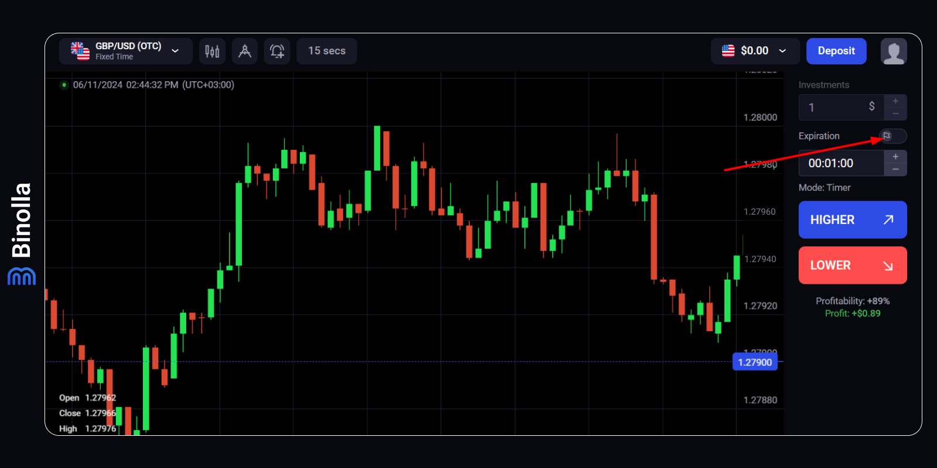This screenshot has height=468, width=937.
Task: Click the expiration time field 00:01:00
Action: pyautogui.click(x=840, y=163)
